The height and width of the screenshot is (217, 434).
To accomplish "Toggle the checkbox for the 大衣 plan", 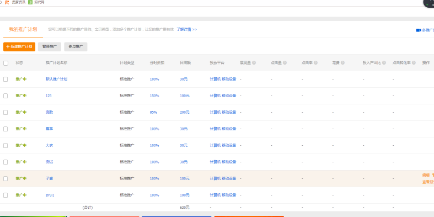I will point(6,146).
